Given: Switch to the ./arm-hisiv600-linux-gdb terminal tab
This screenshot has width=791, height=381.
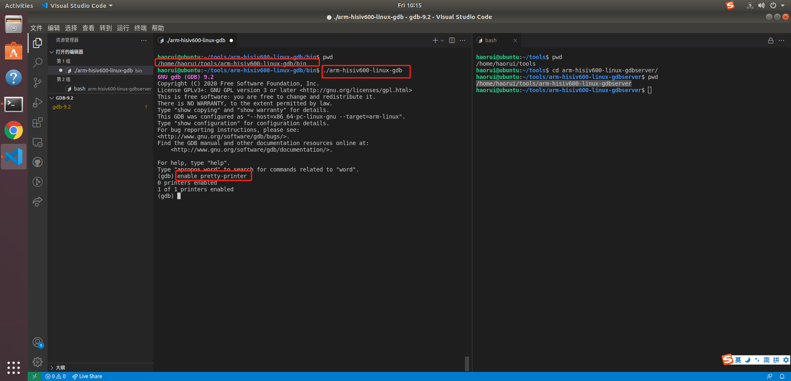Looking at the screenshot, I should point(196,40).
